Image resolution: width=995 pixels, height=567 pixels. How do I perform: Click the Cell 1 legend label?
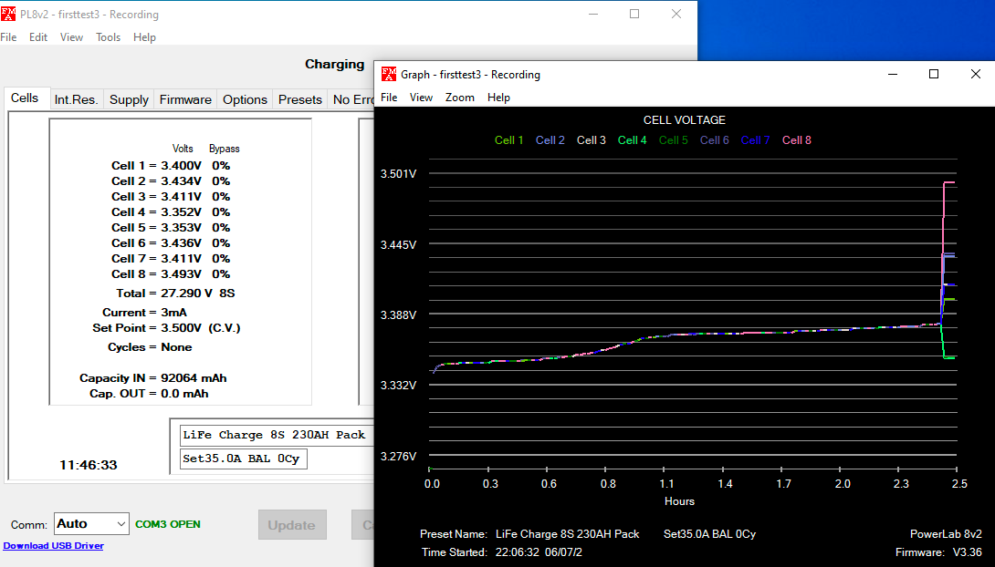pos(508,140)
